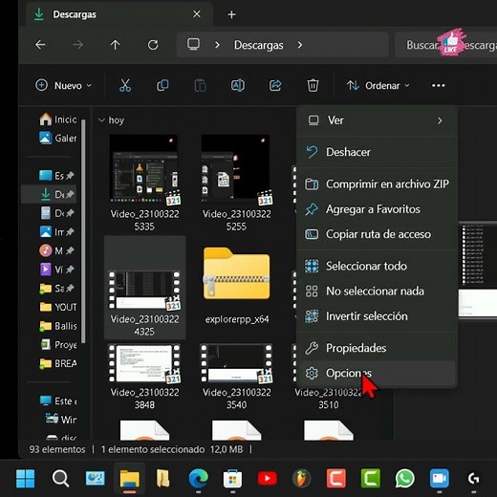
Task: Select Comprimir en archivo ZIP
Action: 378,184
